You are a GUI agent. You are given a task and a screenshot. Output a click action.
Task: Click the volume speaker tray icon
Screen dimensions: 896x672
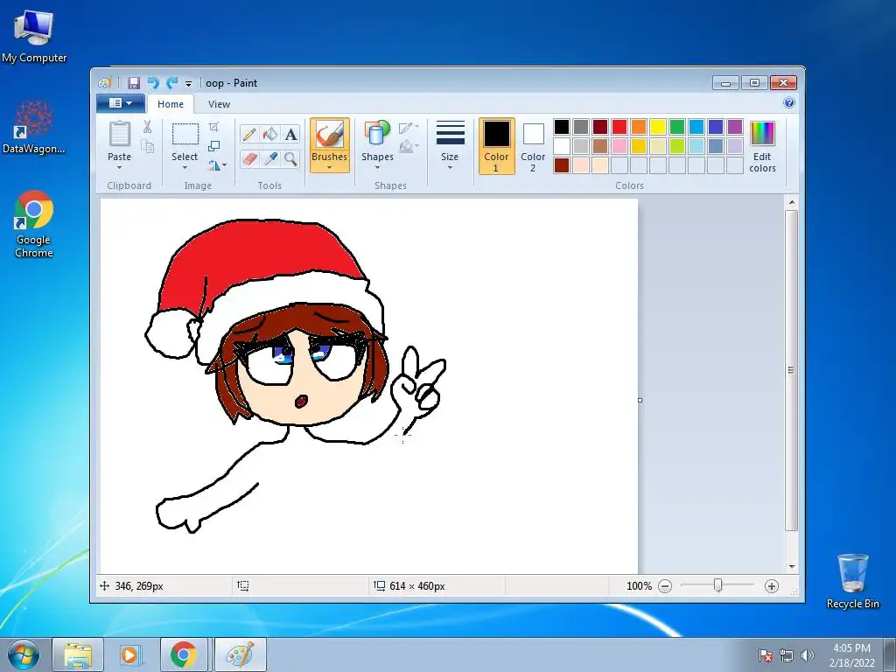pyautogui.click(x=807, y=654)
